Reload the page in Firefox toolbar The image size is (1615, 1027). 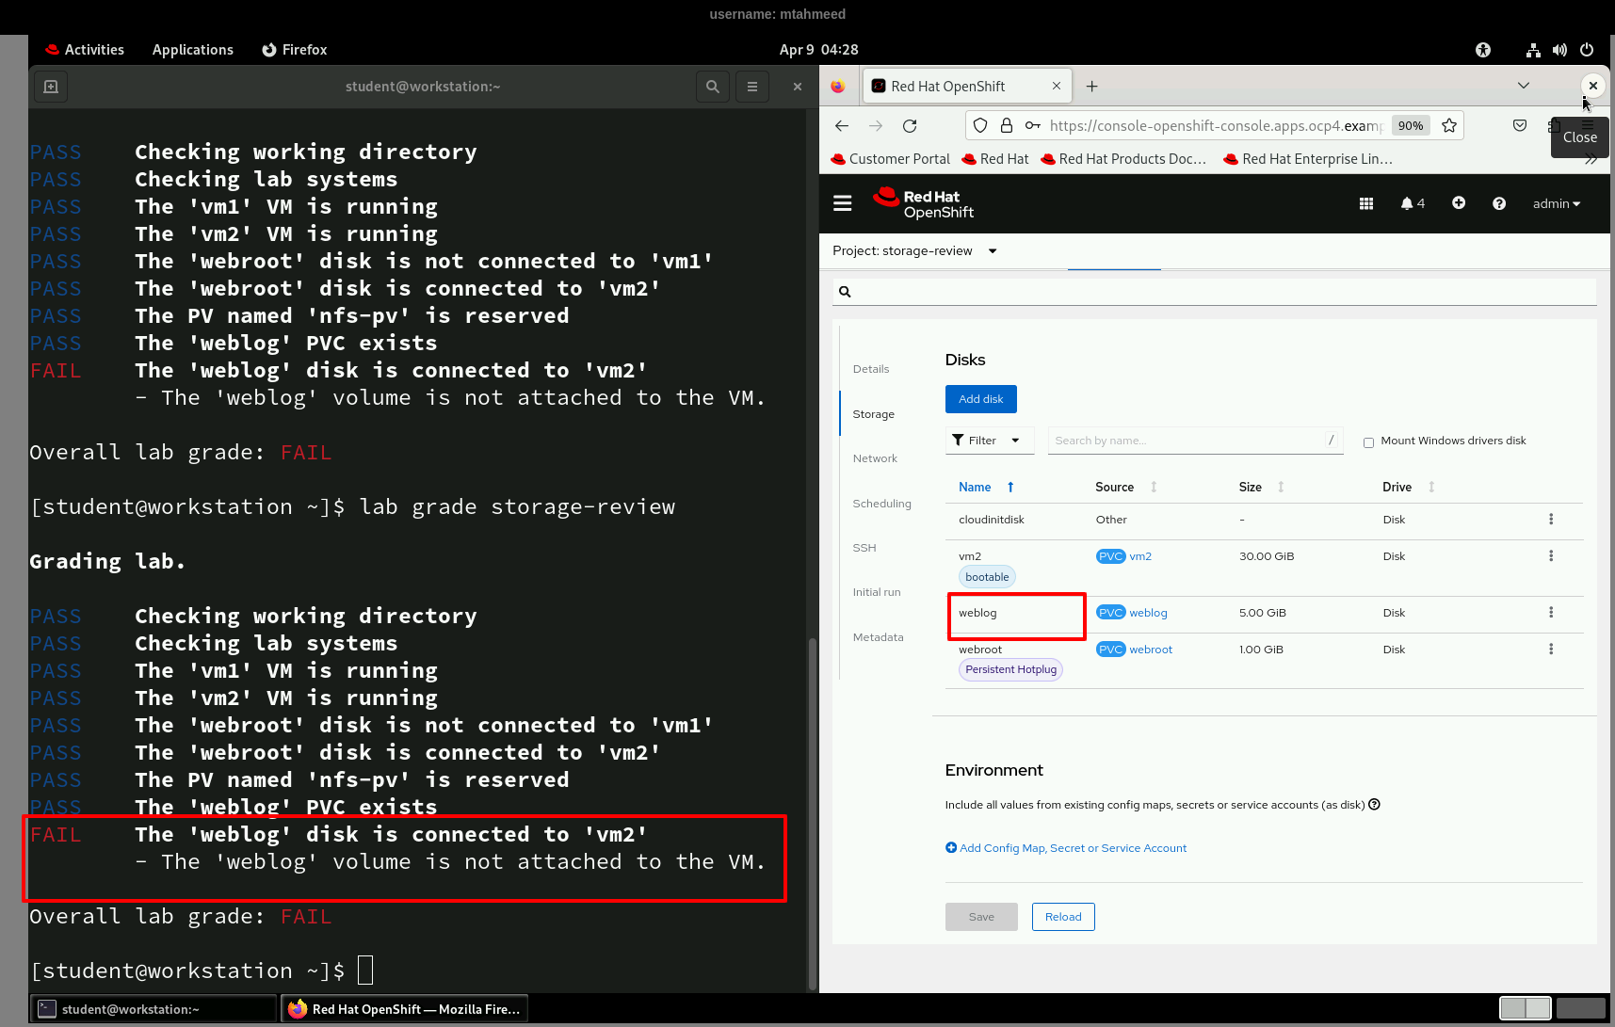(910, 126)
